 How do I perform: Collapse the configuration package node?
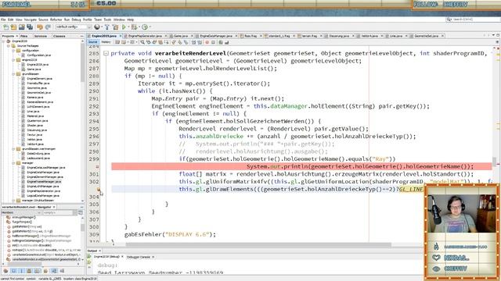coord(13,50)
